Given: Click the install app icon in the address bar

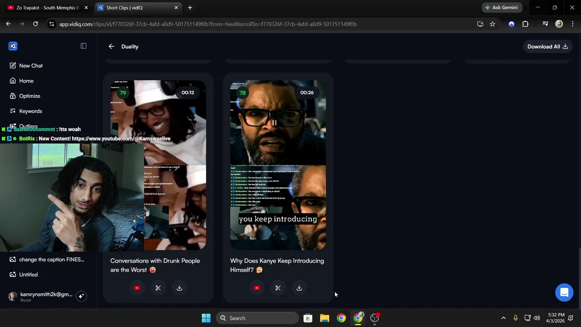Looking at the screenshot, I should 480,24.
